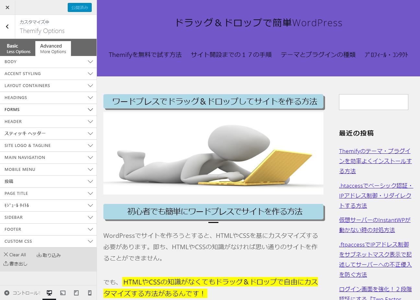The width and height of the screenshot is (420, 300).
Task: Expand the スティッキ ヘッダー section
Action: (48, 134)
